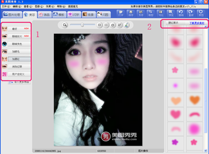209x154 pixels.
Task: Click the 保存 save toolbar icon
Action: pyautogui.click(x=131, y=13)
